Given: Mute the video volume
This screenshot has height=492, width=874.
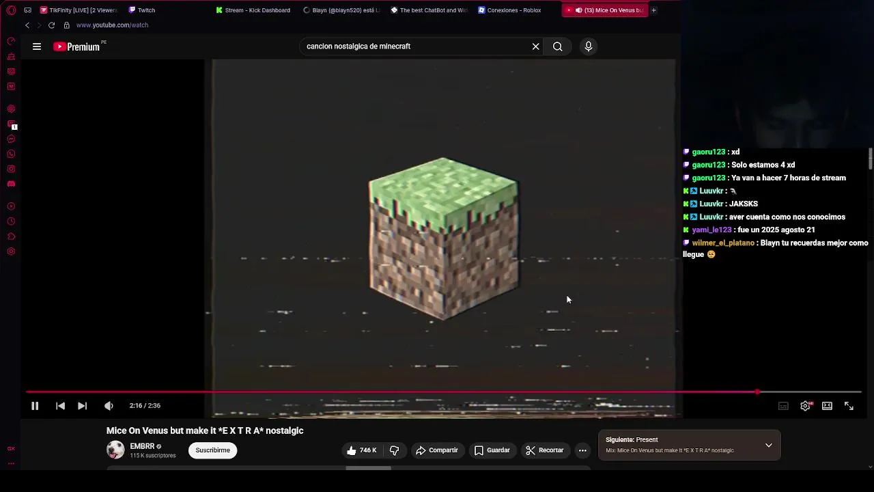Looking at the screenshot, I should 109,406.
